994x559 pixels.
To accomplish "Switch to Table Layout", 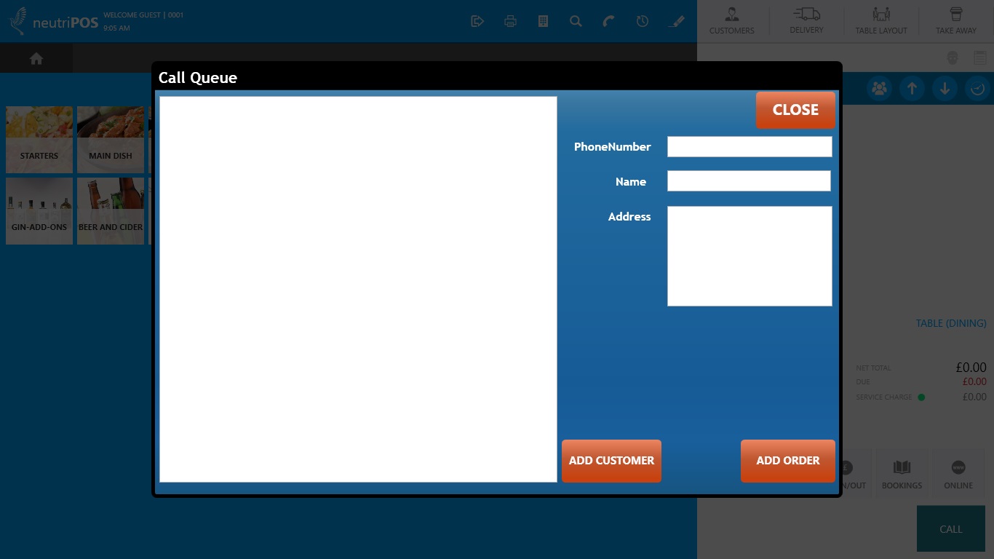I will (x=880, y=21).
